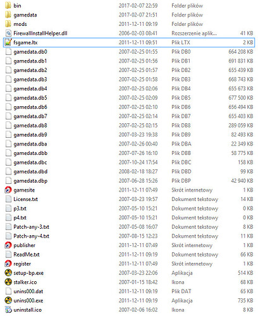Click the gamedata.dbp file name

[30, 181]
